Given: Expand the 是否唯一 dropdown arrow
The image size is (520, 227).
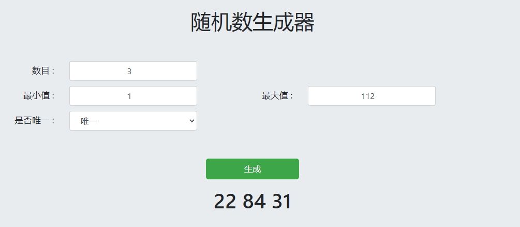Looking at the screenshot, I should (x=191, y=121).
